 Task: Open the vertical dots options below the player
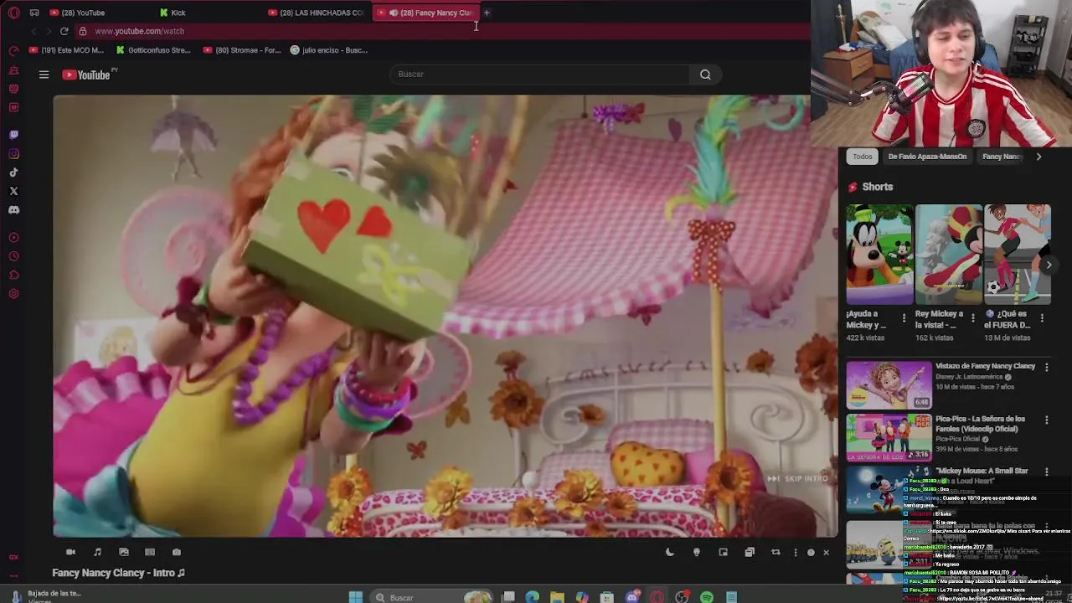[796, 552]
